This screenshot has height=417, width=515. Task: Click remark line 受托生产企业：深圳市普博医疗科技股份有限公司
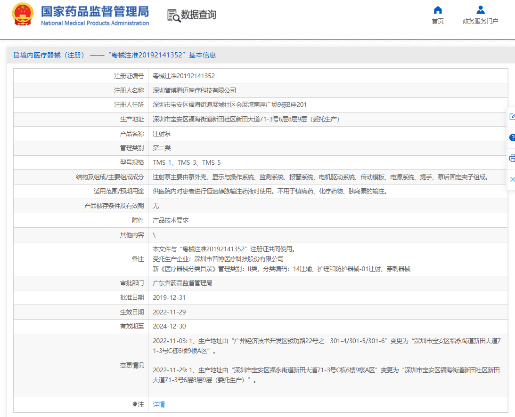pos(218,259)
